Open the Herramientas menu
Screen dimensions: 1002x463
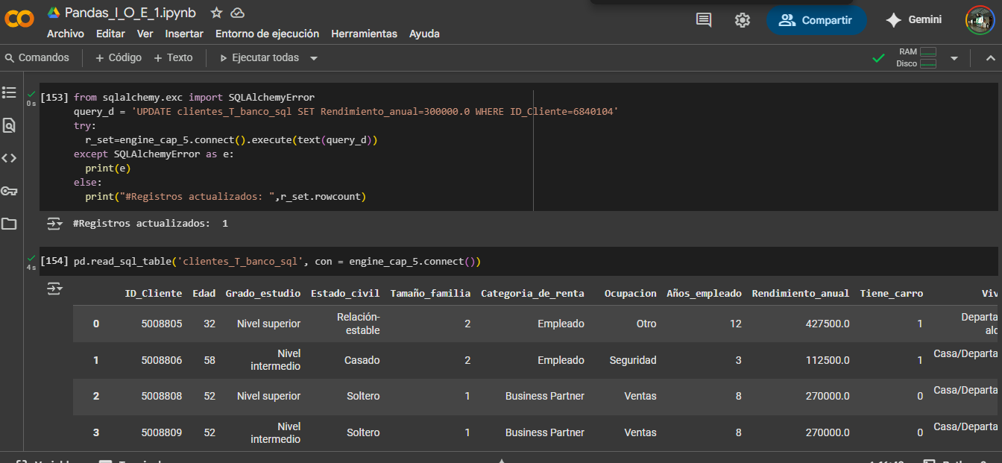364,34
